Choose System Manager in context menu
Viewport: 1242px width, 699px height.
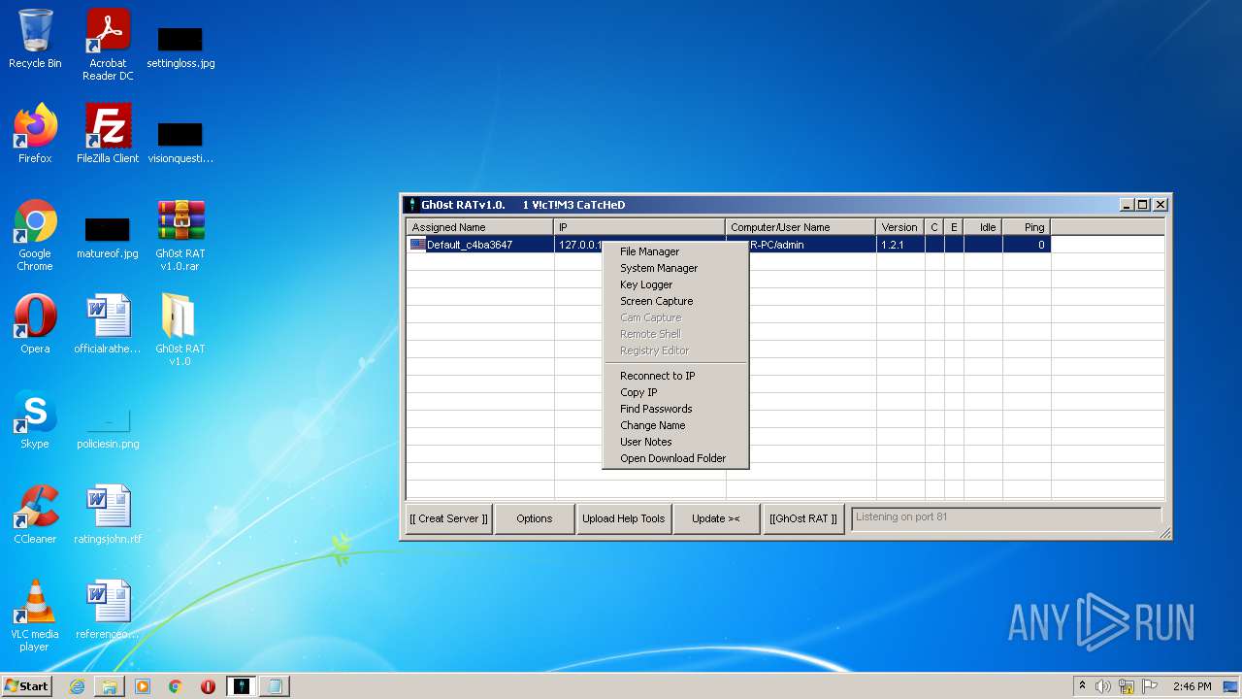coord(675,268)
